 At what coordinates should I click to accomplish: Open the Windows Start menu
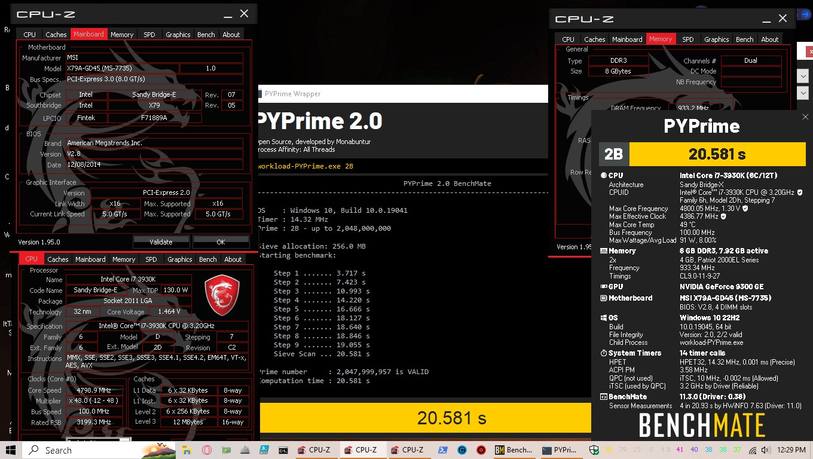[11, 450]
